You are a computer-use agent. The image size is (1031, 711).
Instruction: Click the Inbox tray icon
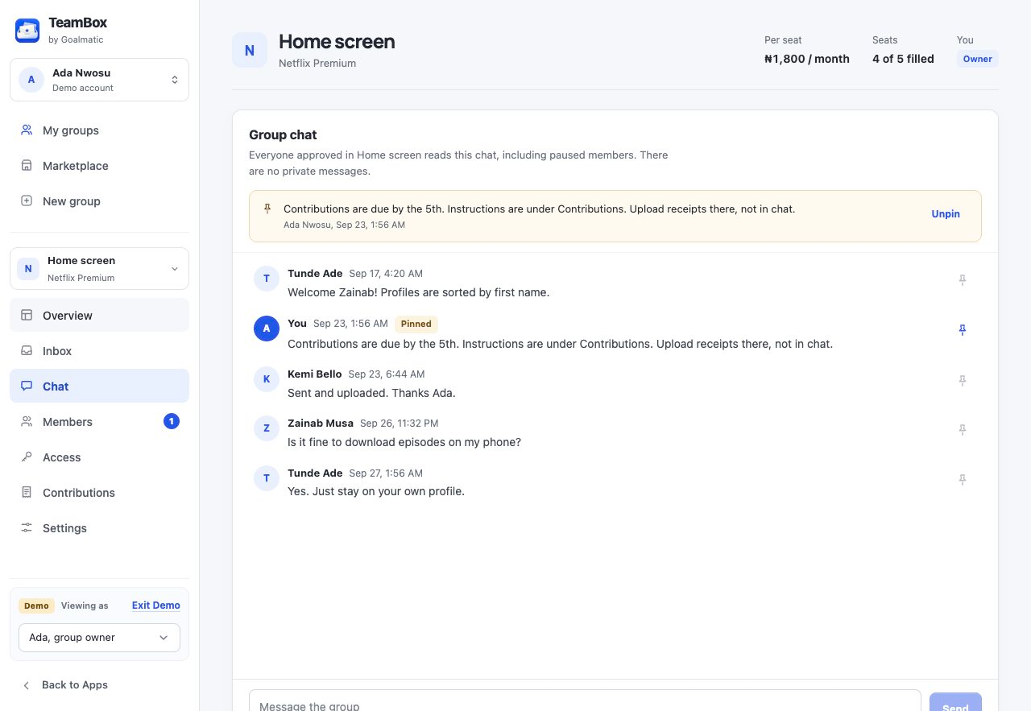pos(27,351)
